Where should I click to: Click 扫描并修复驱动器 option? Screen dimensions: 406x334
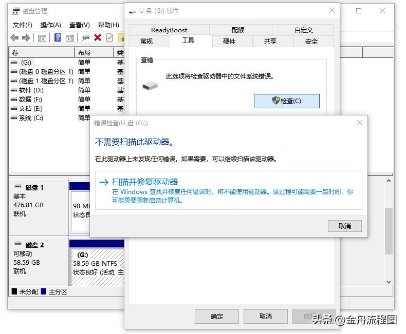pos(228,190)
